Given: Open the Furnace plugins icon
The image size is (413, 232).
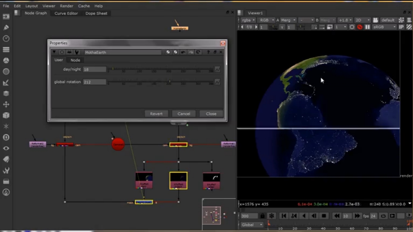Looking at the screenshot, I should [6, 193].
